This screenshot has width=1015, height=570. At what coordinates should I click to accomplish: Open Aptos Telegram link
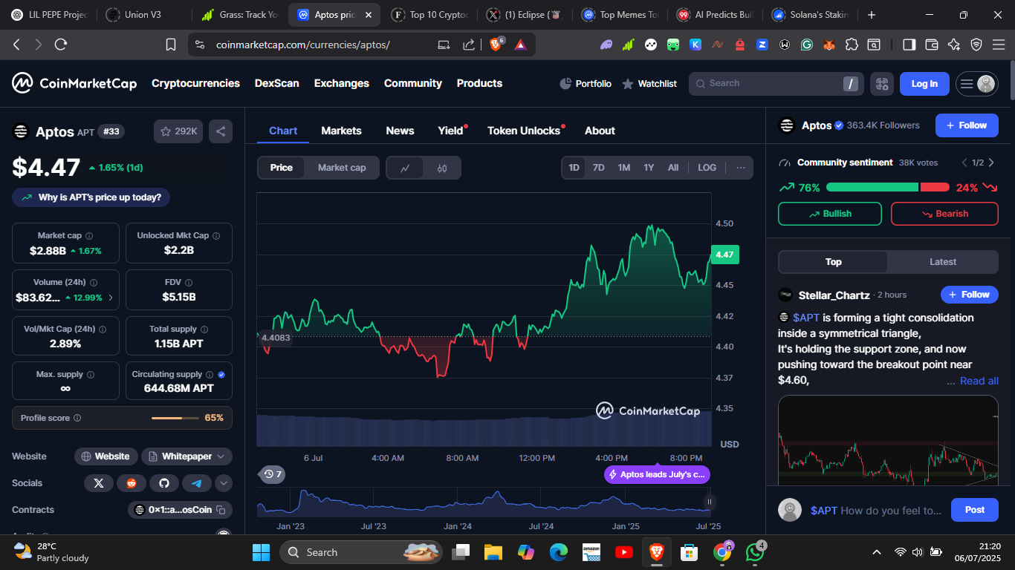pyautogui.click(x=197, y=483)
